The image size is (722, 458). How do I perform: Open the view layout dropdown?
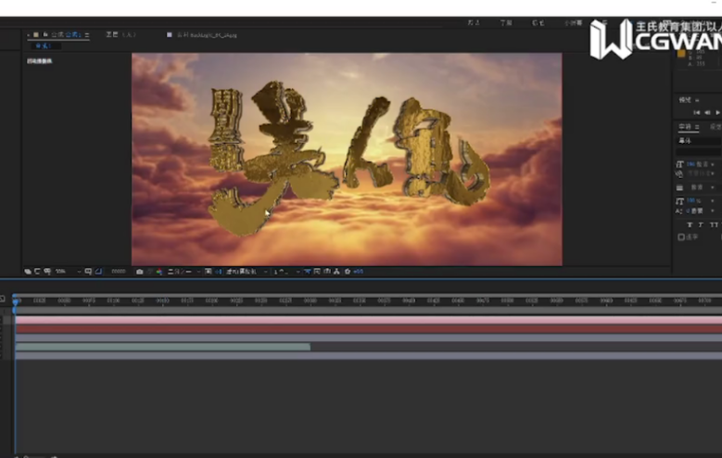pyautogui.click(x=286, y=272)
